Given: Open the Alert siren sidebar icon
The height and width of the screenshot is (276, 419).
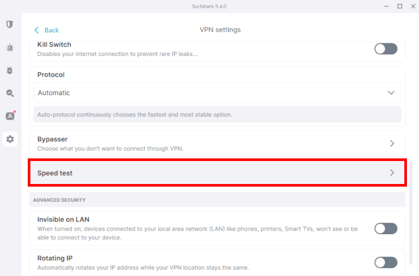Looking at the screenshot, I should 10,48.
